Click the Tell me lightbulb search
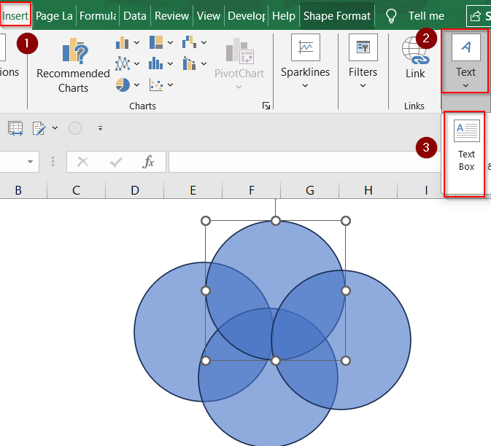This screenshot has width=491, height=446. pos(391,15)
